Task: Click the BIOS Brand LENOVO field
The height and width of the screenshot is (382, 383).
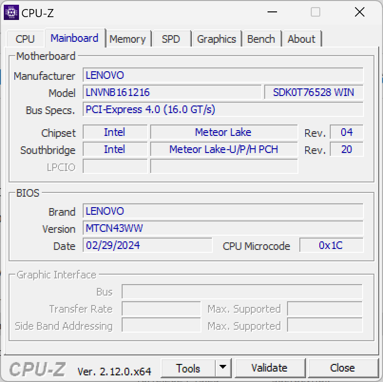Action: pyautogui.click(x=223, y=211)
